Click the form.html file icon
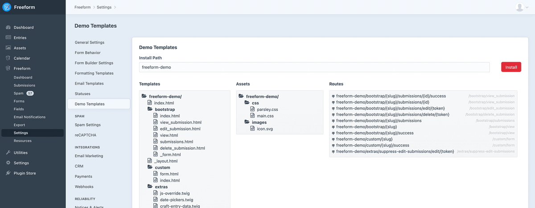The image size is (535, 208). coord(156,174)
